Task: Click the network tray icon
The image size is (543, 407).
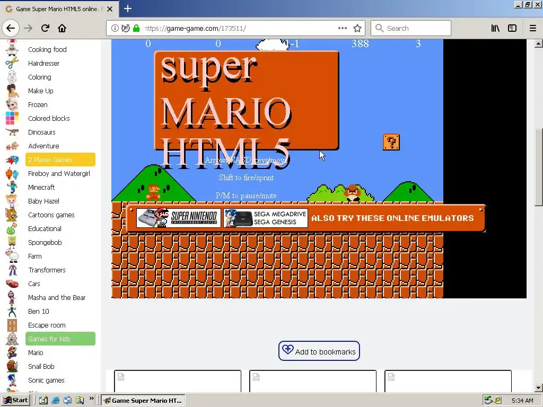Action: (x=488, y=401)
